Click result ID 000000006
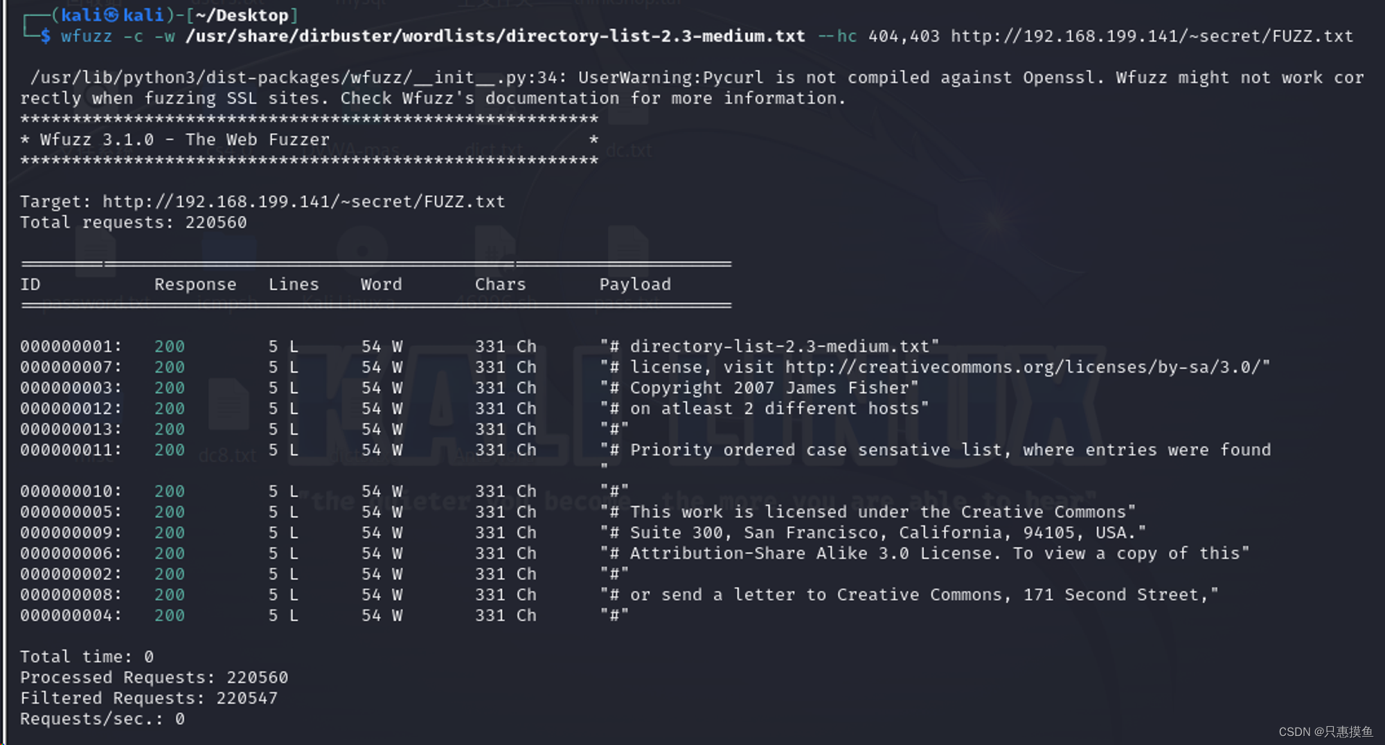 (x=71, y=554)
